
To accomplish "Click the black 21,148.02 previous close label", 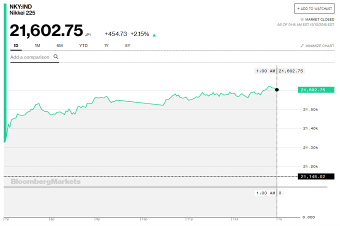I will tap(316, 176).
